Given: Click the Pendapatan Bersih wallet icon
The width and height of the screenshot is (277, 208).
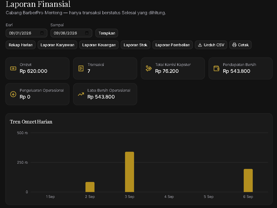Looking at the screenshot, I should [x=216, y=68].
